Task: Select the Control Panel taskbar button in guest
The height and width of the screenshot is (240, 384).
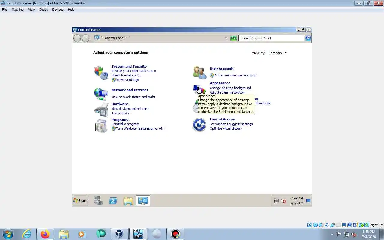Action: point(143,201)
